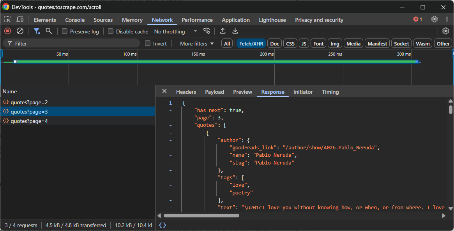
Task: Open the No throttling dropdown
Action: pyautogui.click(x=175, y=31)
